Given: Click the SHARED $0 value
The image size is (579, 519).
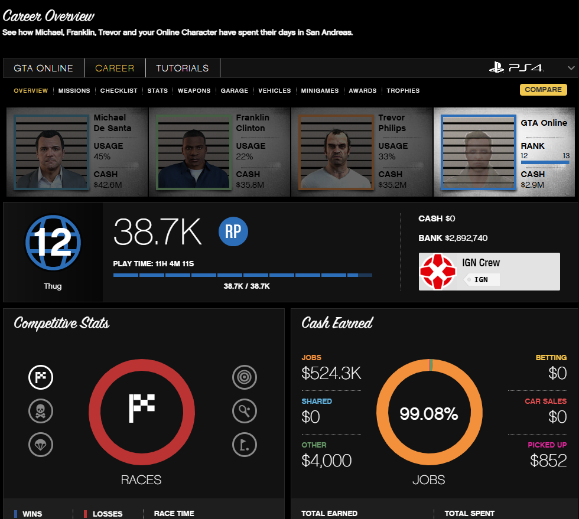Looking at the screenshot, I should [x=311, y=417].
